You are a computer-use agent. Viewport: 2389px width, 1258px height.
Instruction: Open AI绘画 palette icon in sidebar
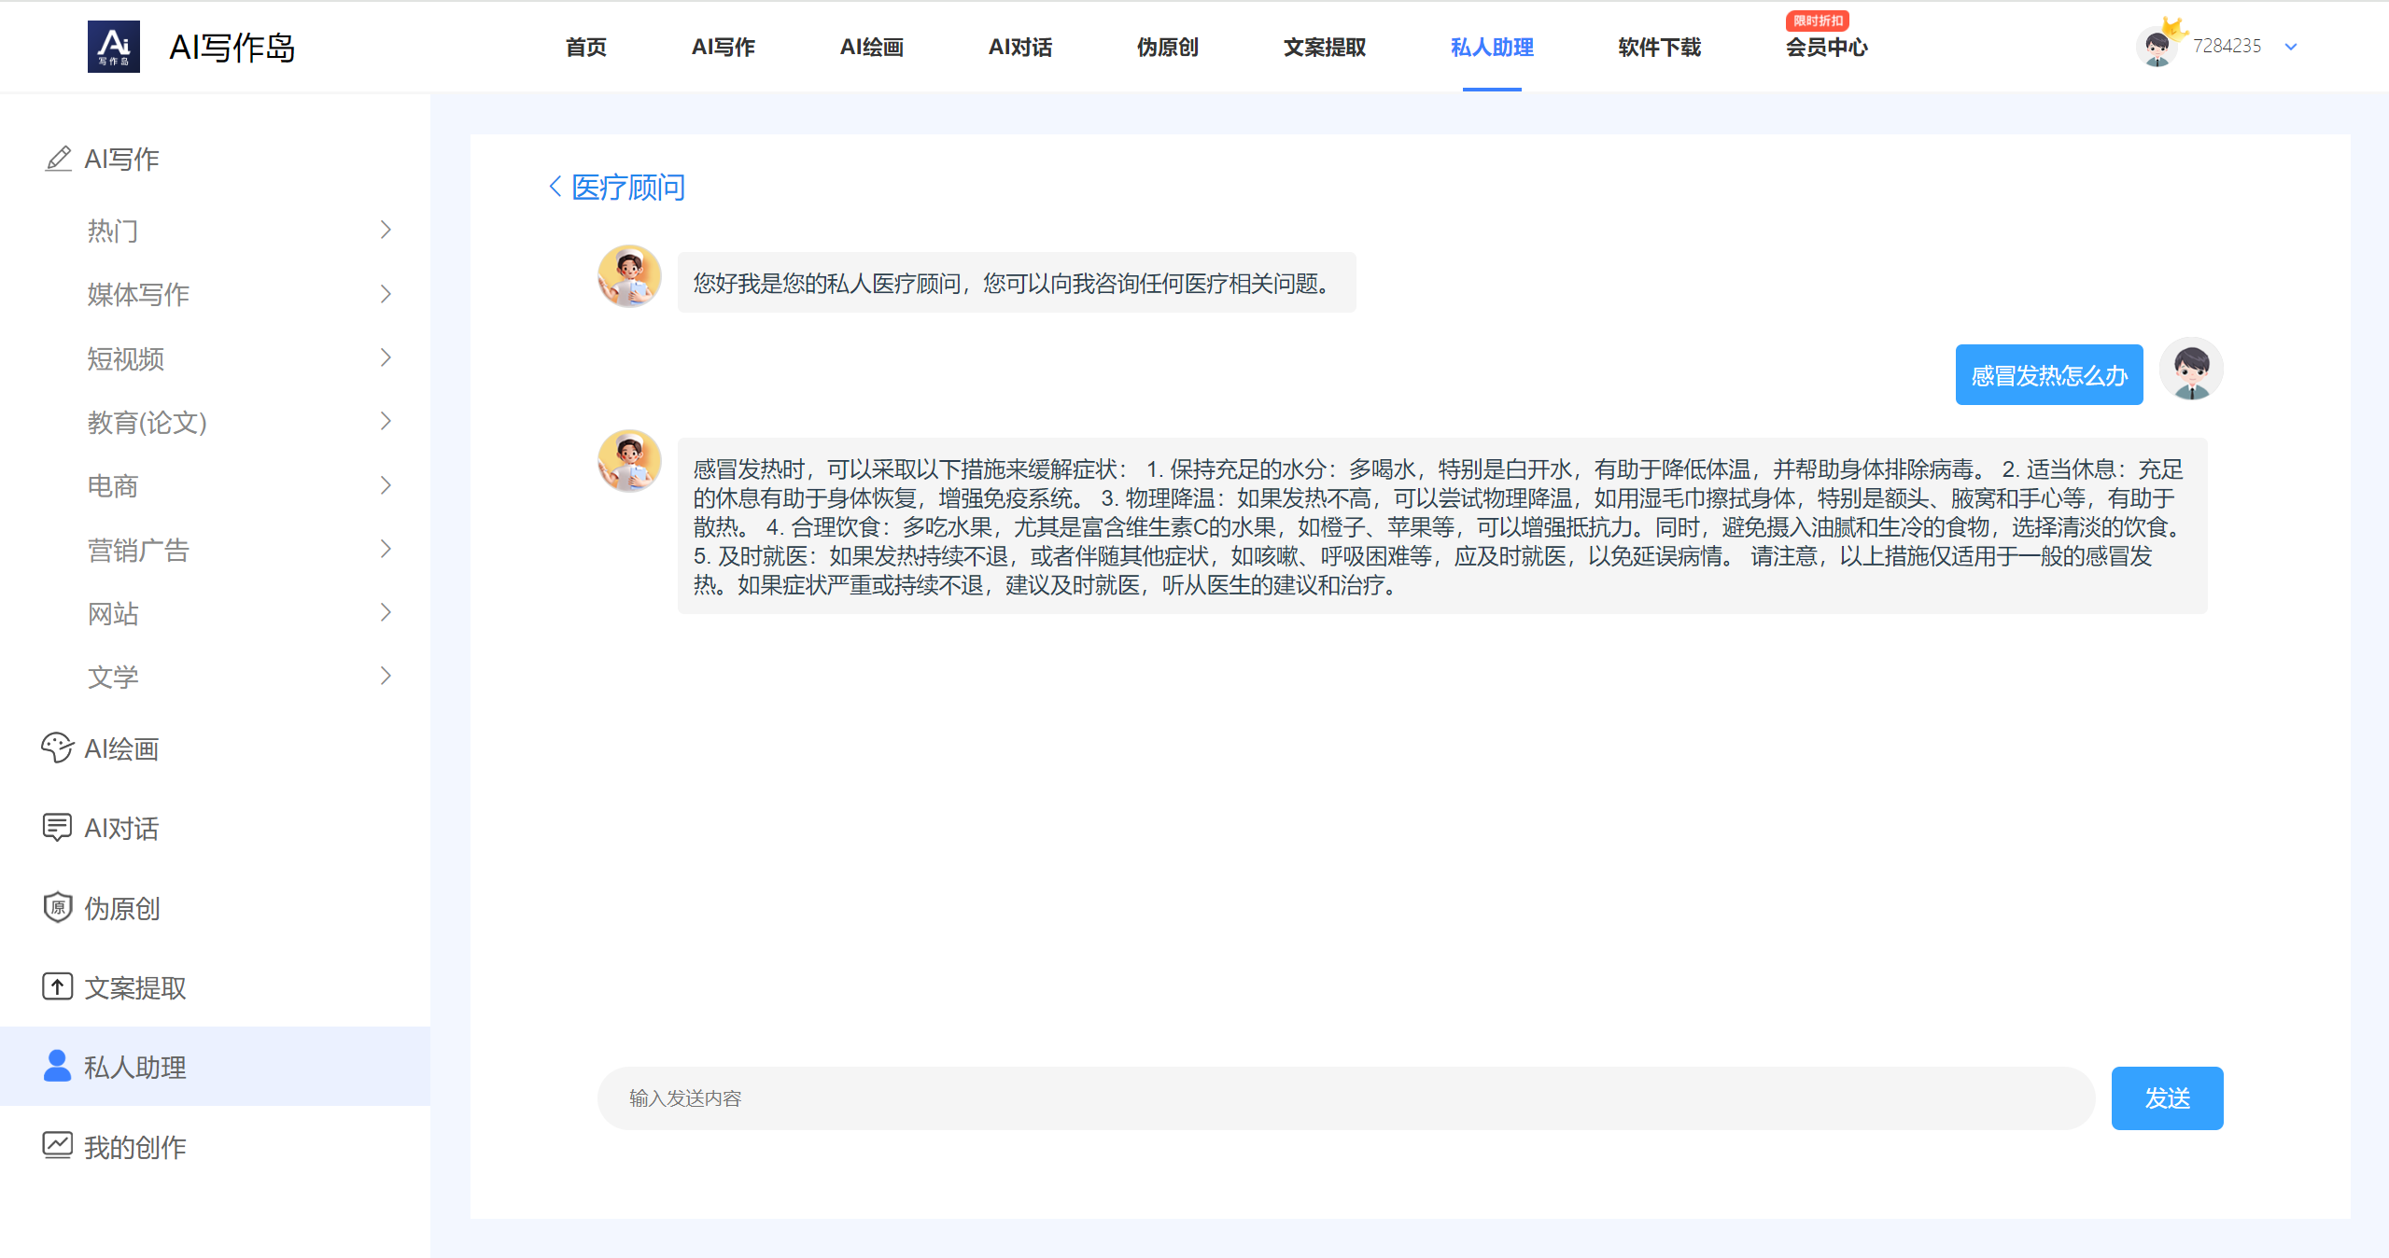pos(58,748)
